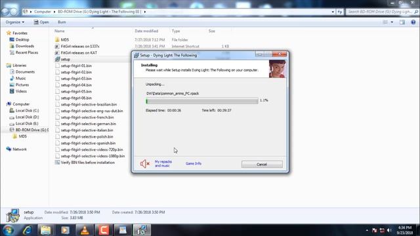Screen dimensions: 420x236
Task: Click the installer setup taskbar icon
Action: [x=142, y=230]
